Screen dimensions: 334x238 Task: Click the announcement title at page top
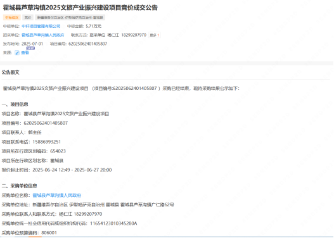click(80, 8)
